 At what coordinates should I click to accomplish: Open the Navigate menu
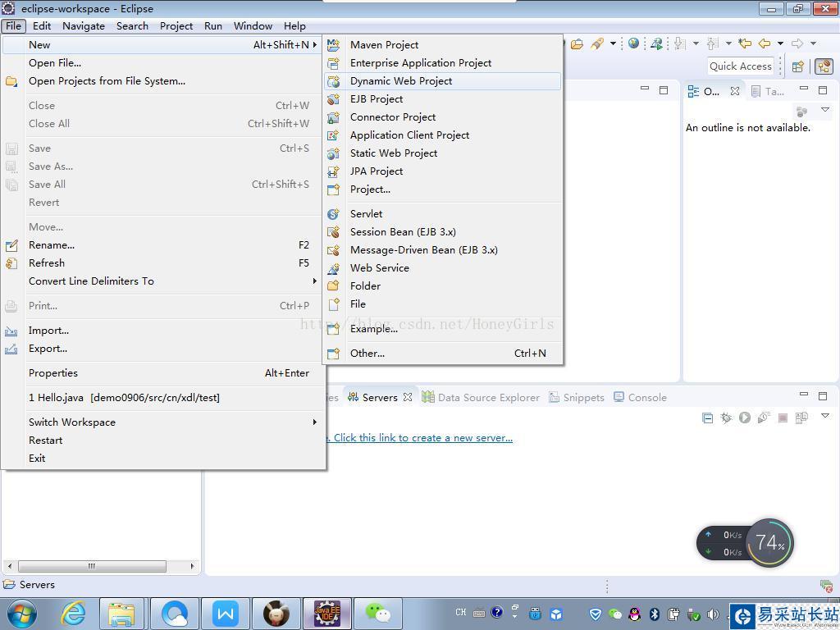84,25
